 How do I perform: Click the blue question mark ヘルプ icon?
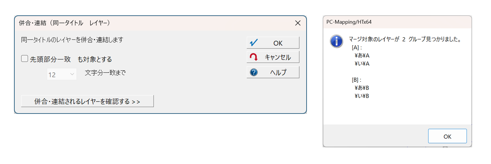pos(254,72)
